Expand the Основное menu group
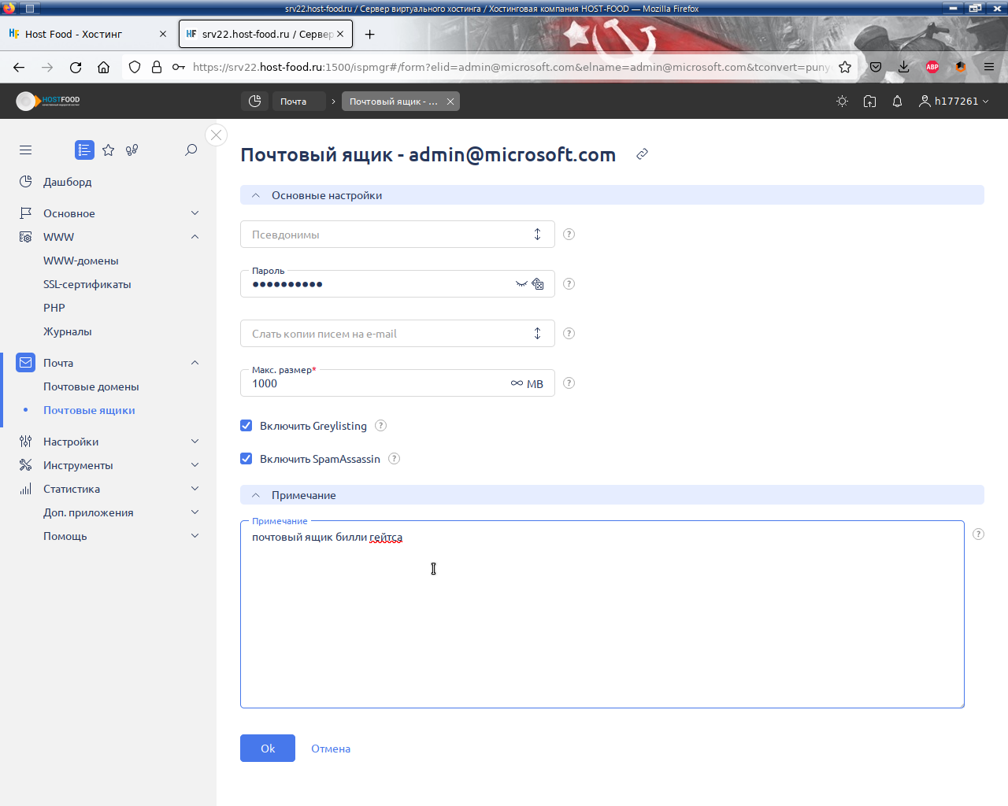This screenshot has width=1008, height=806. click(195, 213)
